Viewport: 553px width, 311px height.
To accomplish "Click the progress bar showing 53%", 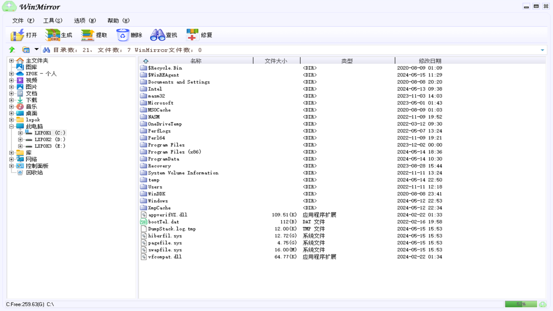I will click(521, 304).
